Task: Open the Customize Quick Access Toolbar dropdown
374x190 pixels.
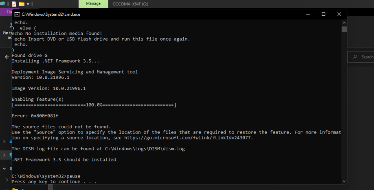Action: pos(28,4)
